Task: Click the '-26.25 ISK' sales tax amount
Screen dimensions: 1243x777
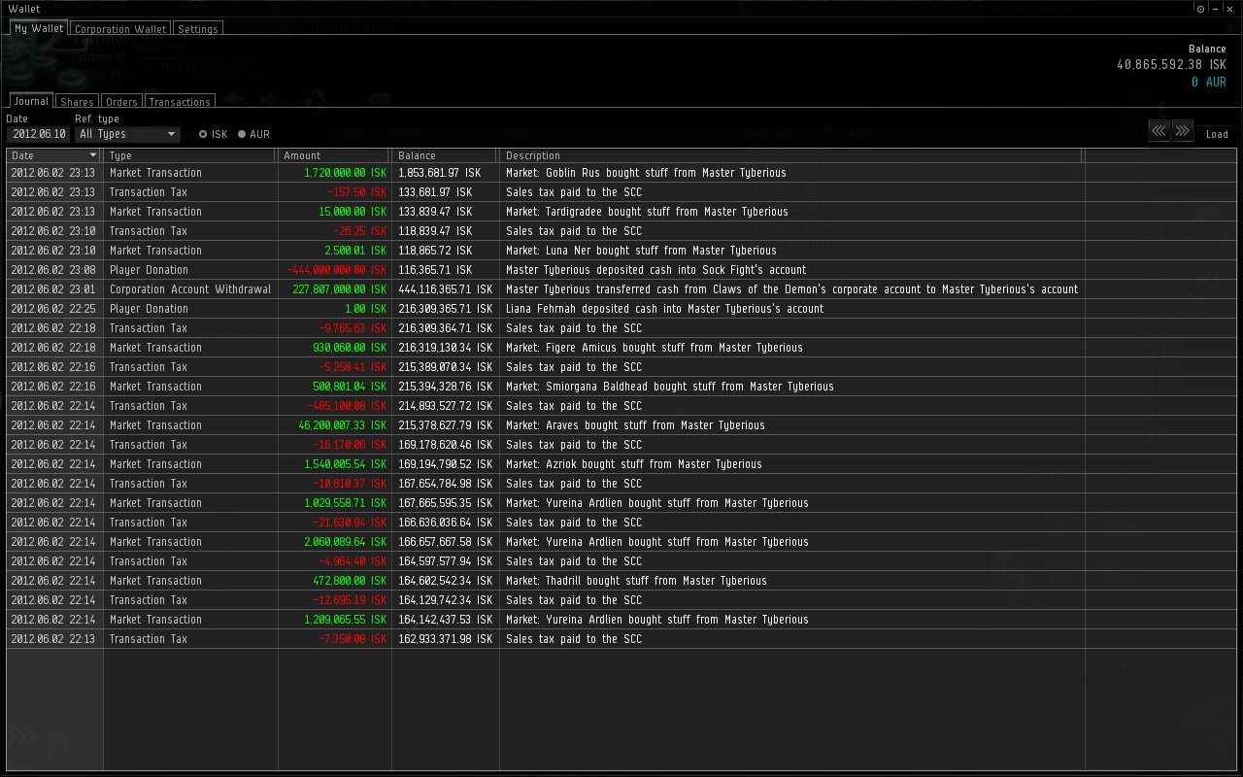Action: pyautogui.click(x=359, y=231)
